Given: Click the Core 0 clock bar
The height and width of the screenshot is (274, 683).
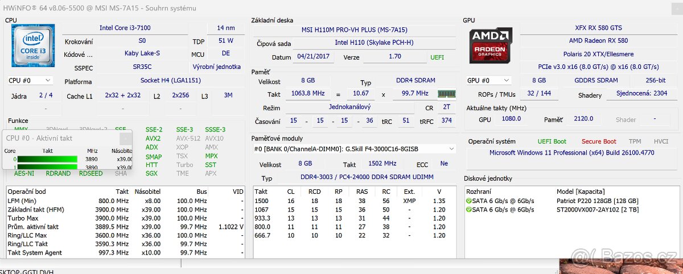Looking at the screenshot, I should tap(47, 159).
